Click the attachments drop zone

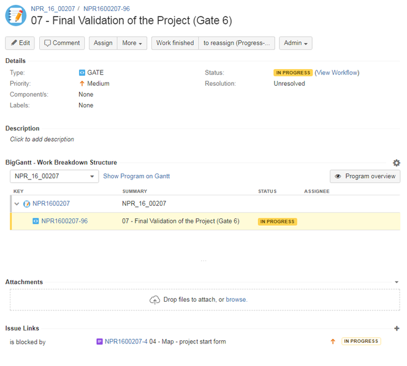pos(205,300)
